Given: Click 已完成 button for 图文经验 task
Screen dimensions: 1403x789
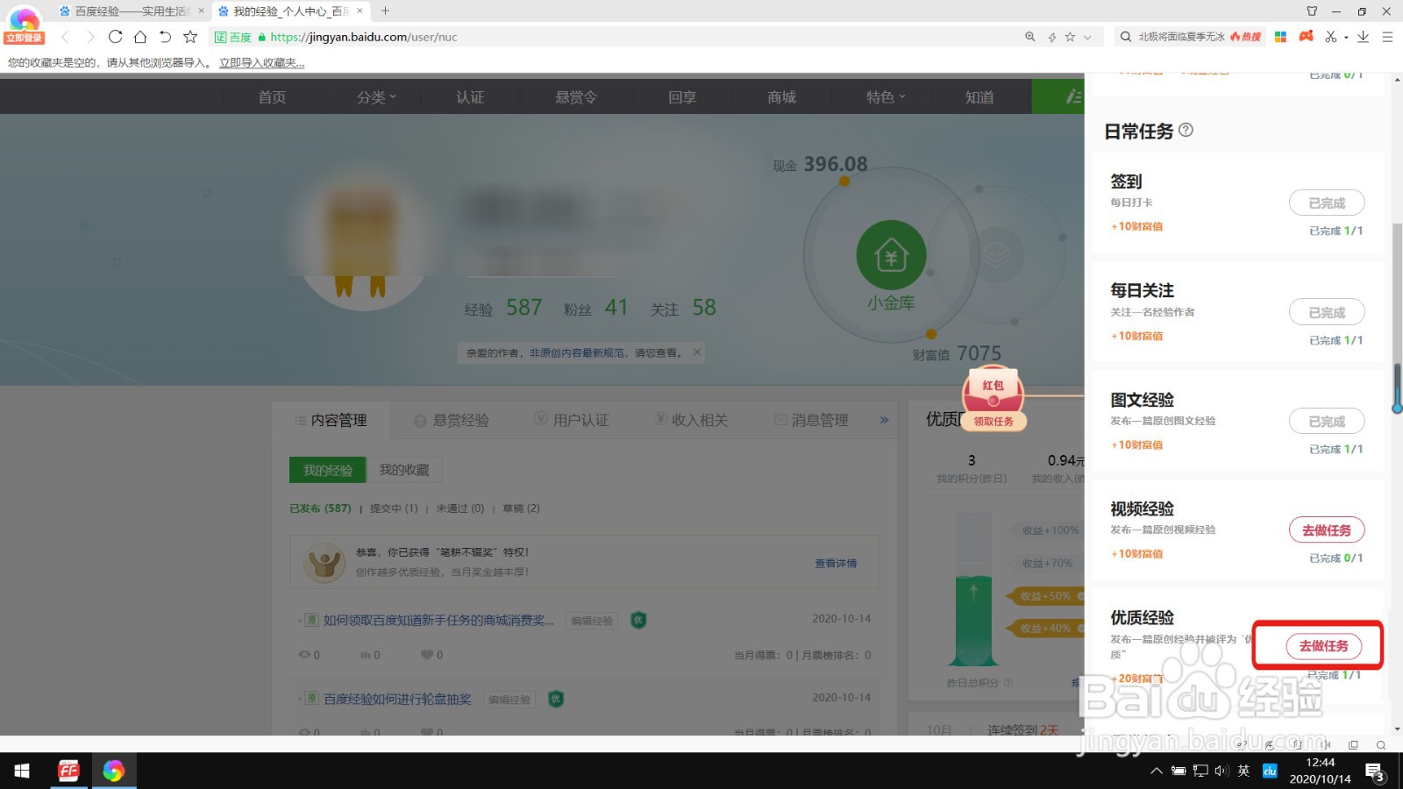Looking at the screenshot, I should pyautogui.click(x=1327, y=422).
